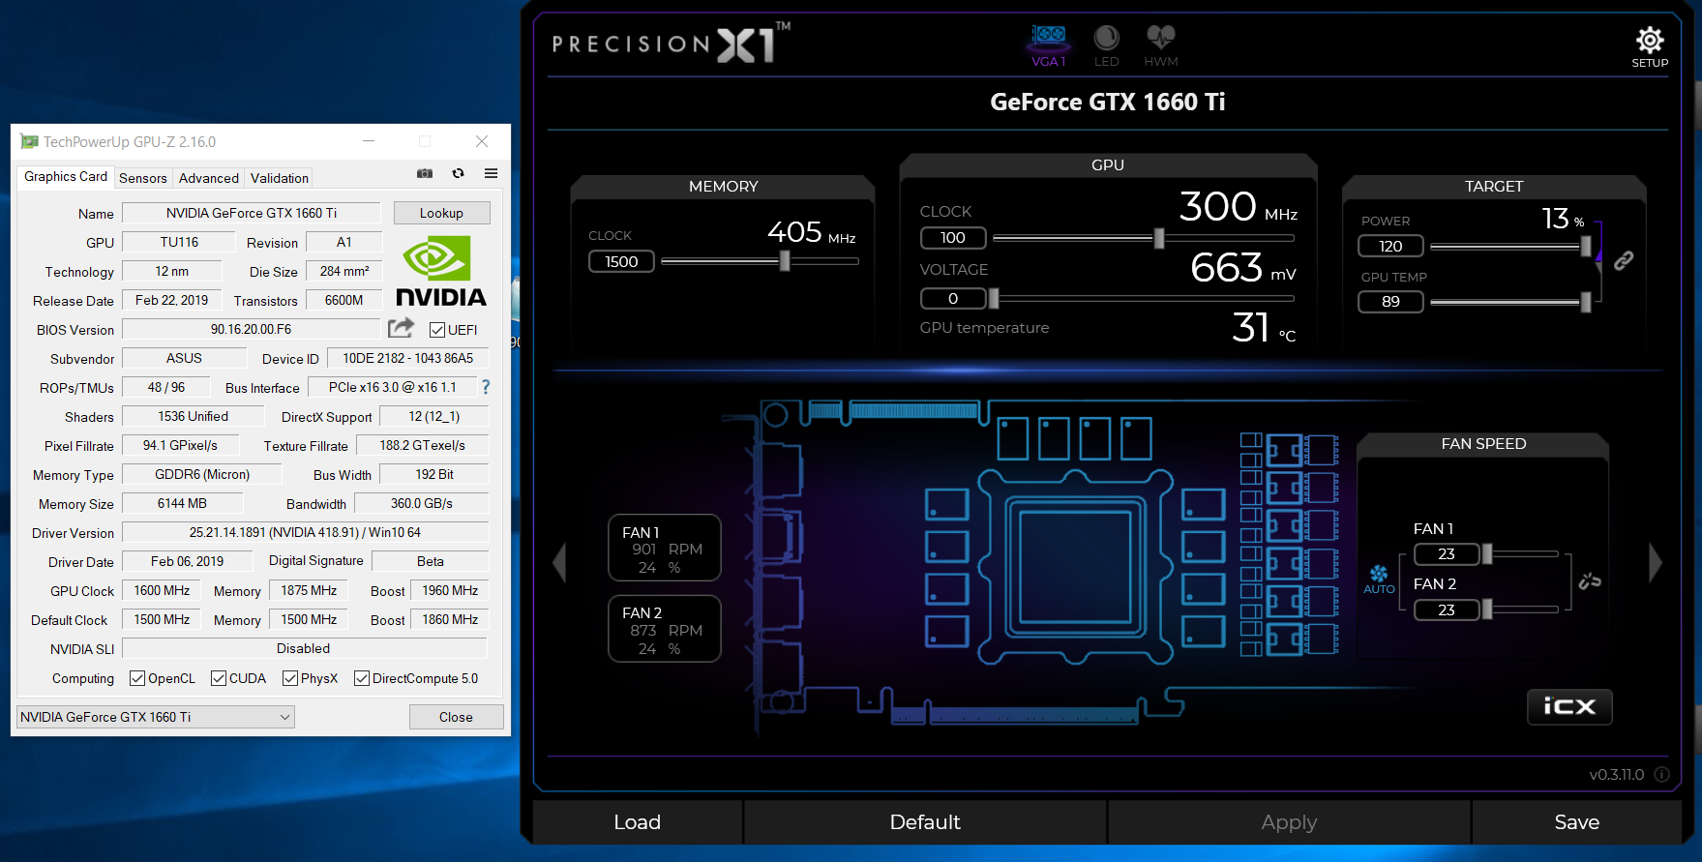Click the GPU-Z Close button
Viewport: 1702px width, 862px height.
coord(456,717)
